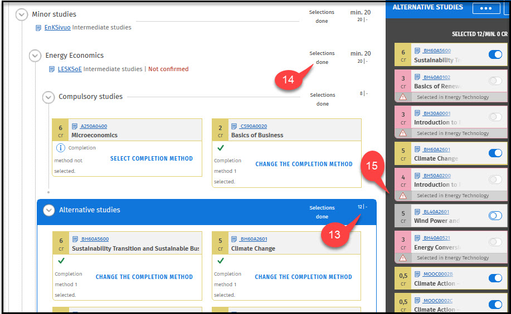Image resolution: width=511 pixels, height=314 pixels.
Task: Click green checkmark in Basics of Business card
Action: pos(220,148)
